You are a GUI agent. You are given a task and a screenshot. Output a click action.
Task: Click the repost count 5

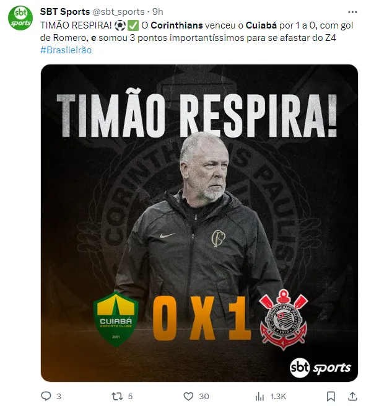click(130, 397)
